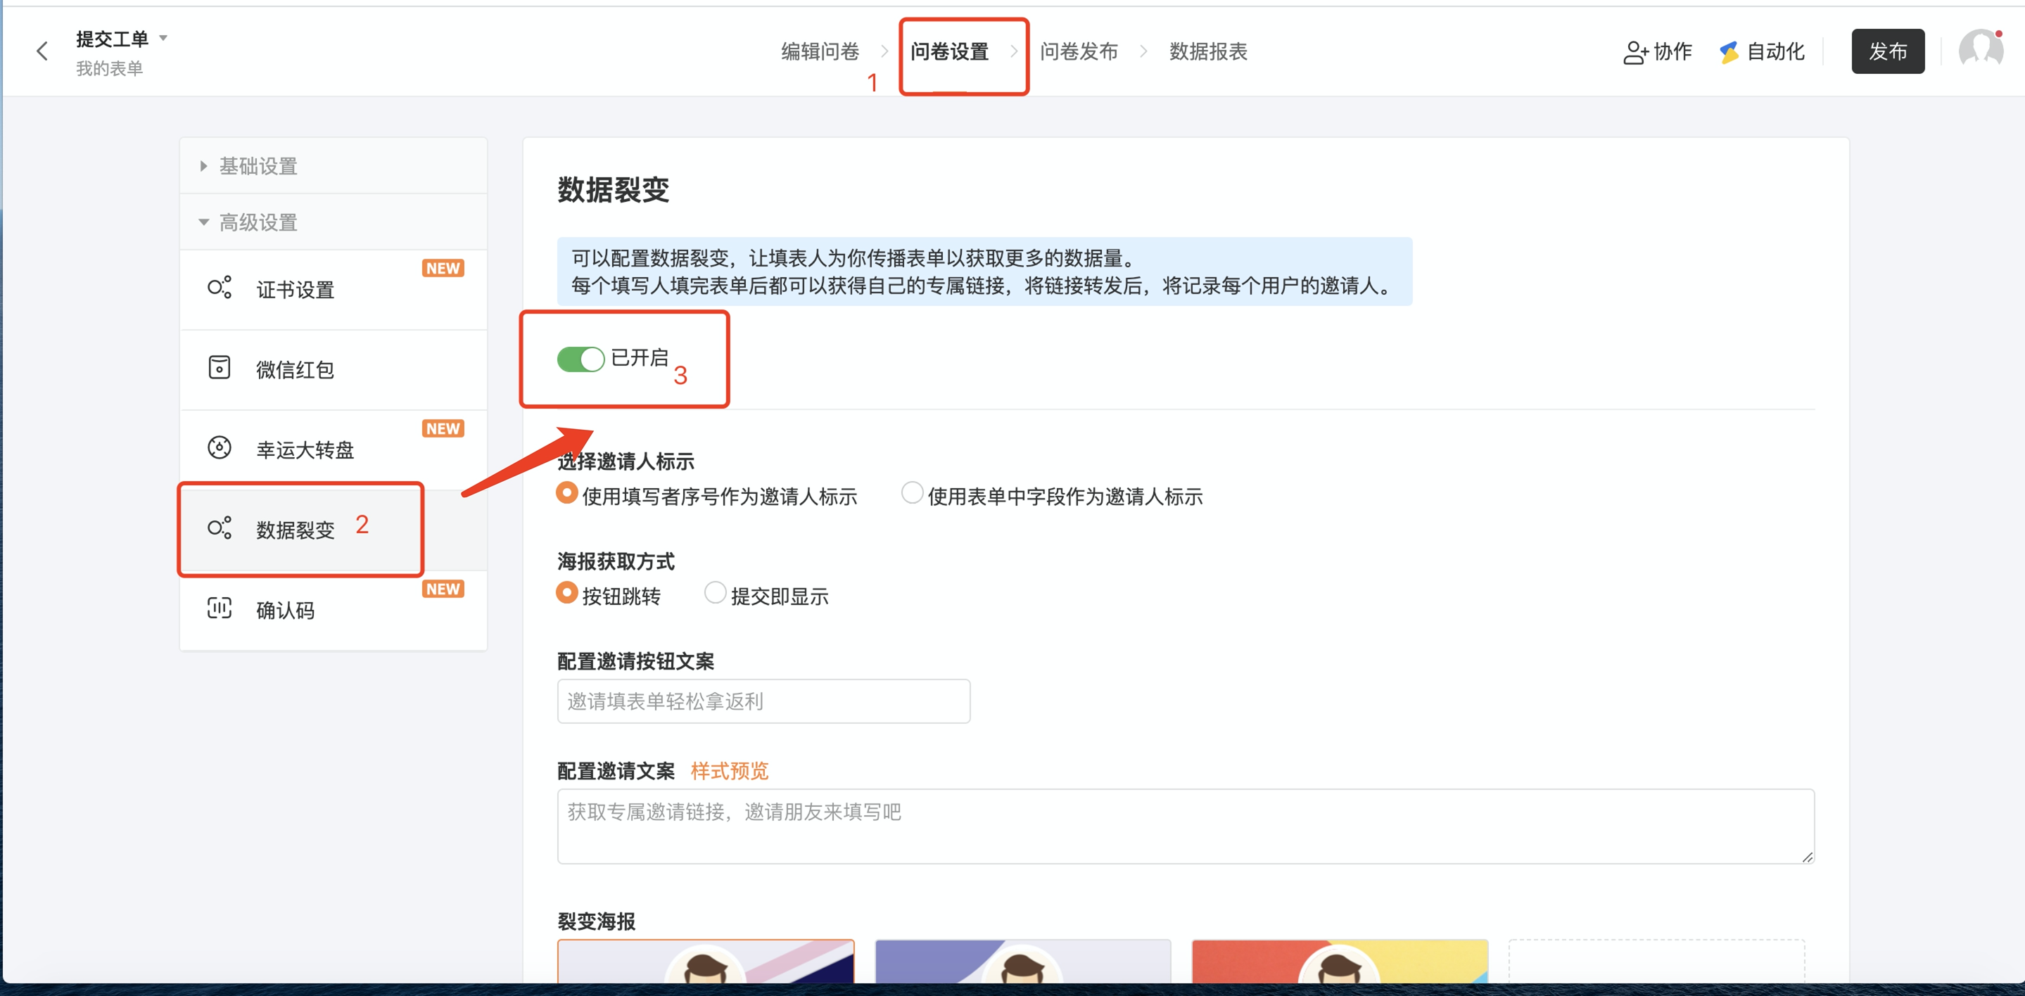Screen dimensions: 2025x996
Task: Select the second purple fission poster
Action: pos(1023,961)
